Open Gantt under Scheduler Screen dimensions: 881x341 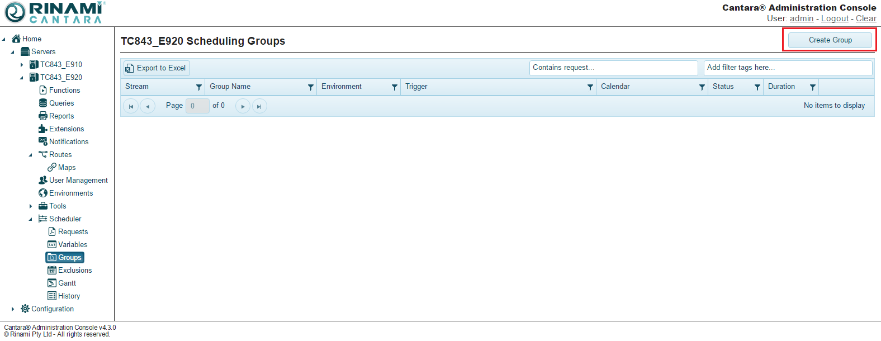coord(67,283)
